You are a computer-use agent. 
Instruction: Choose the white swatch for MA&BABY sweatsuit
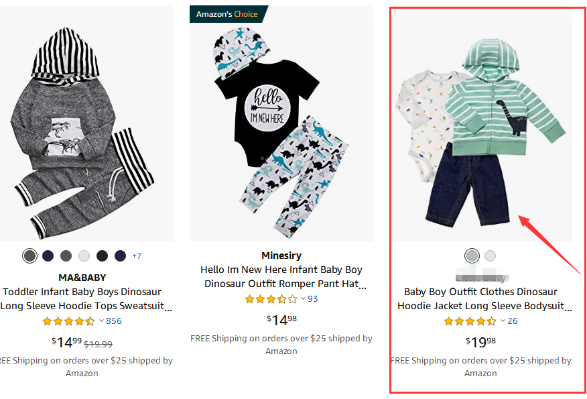pos(84,255)
